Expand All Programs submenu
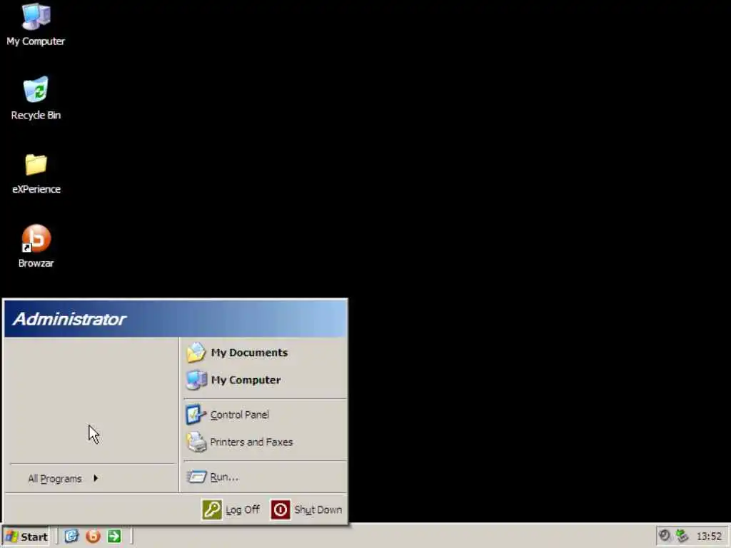Screen dimensions: 731x548 point(64,479)
